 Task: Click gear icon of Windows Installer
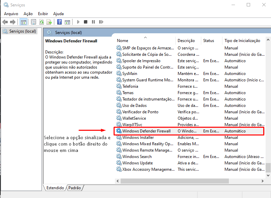pyautogui.click(x=119, y=137)
